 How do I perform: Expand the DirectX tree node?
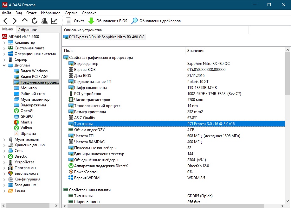pos(4,157)
